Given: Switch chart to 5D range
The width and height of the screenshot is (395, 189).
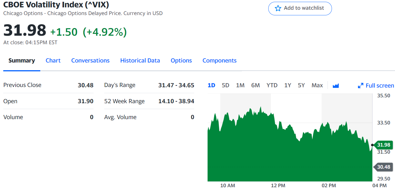Looking at the screenshot, I should 226,85.
